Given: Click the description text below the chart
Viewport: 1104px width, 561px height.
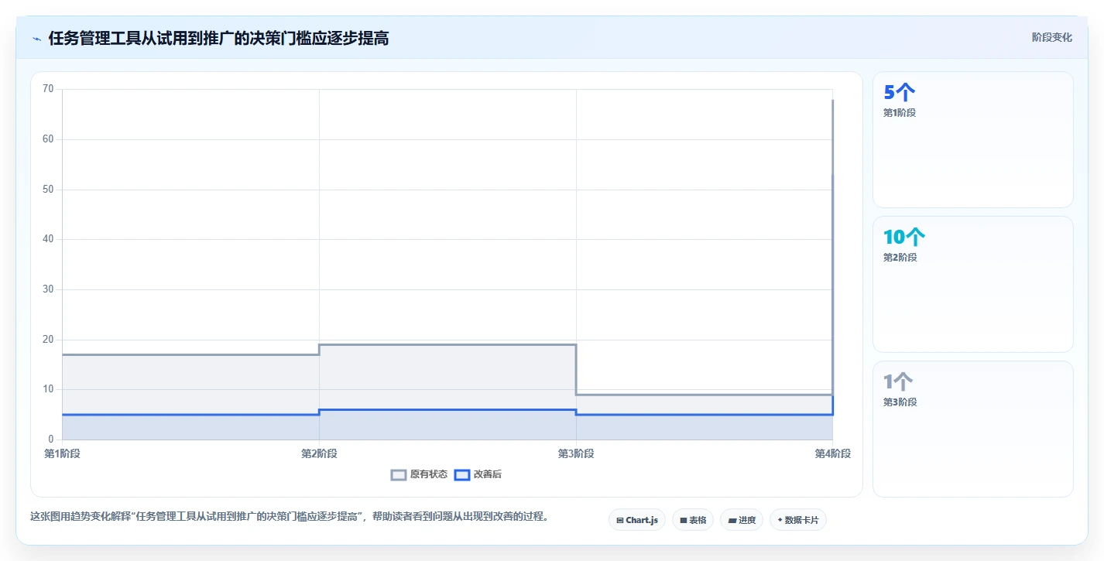Looking at the screenshot, I should click(x=290, y=516).
